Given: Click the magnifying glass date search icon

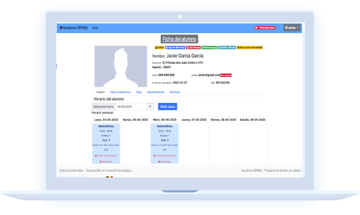Looking at the screenshot, I should [x=150, y=106].
